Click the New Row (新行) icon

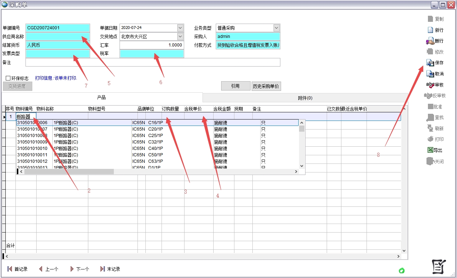pyautogui.click(x=430, y=30)
